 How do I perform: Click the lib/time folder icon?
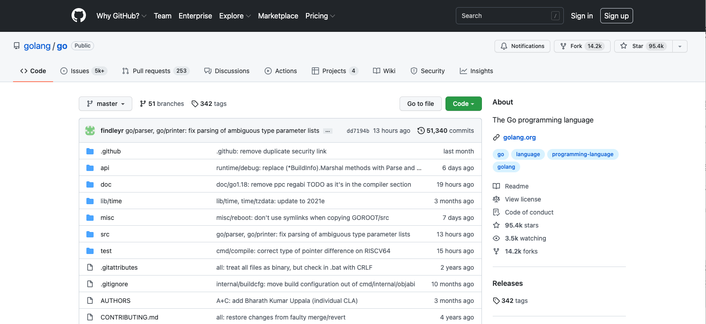90,201
